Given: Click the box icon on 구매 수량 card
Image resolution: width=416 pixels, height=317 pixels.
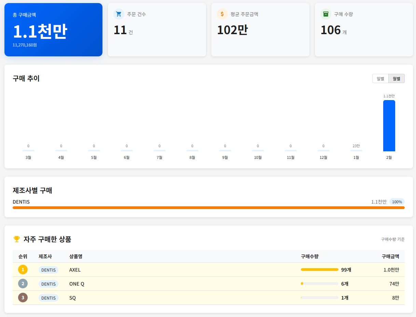Looking at the screenshot, I should tap(325, 14).
